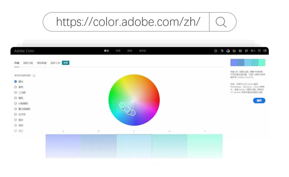Select the 類比 radio button

16,81
